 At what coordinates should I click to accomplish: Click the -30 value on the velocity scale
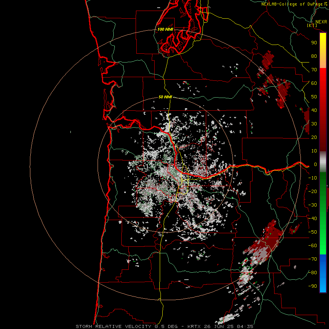point(313,205)
